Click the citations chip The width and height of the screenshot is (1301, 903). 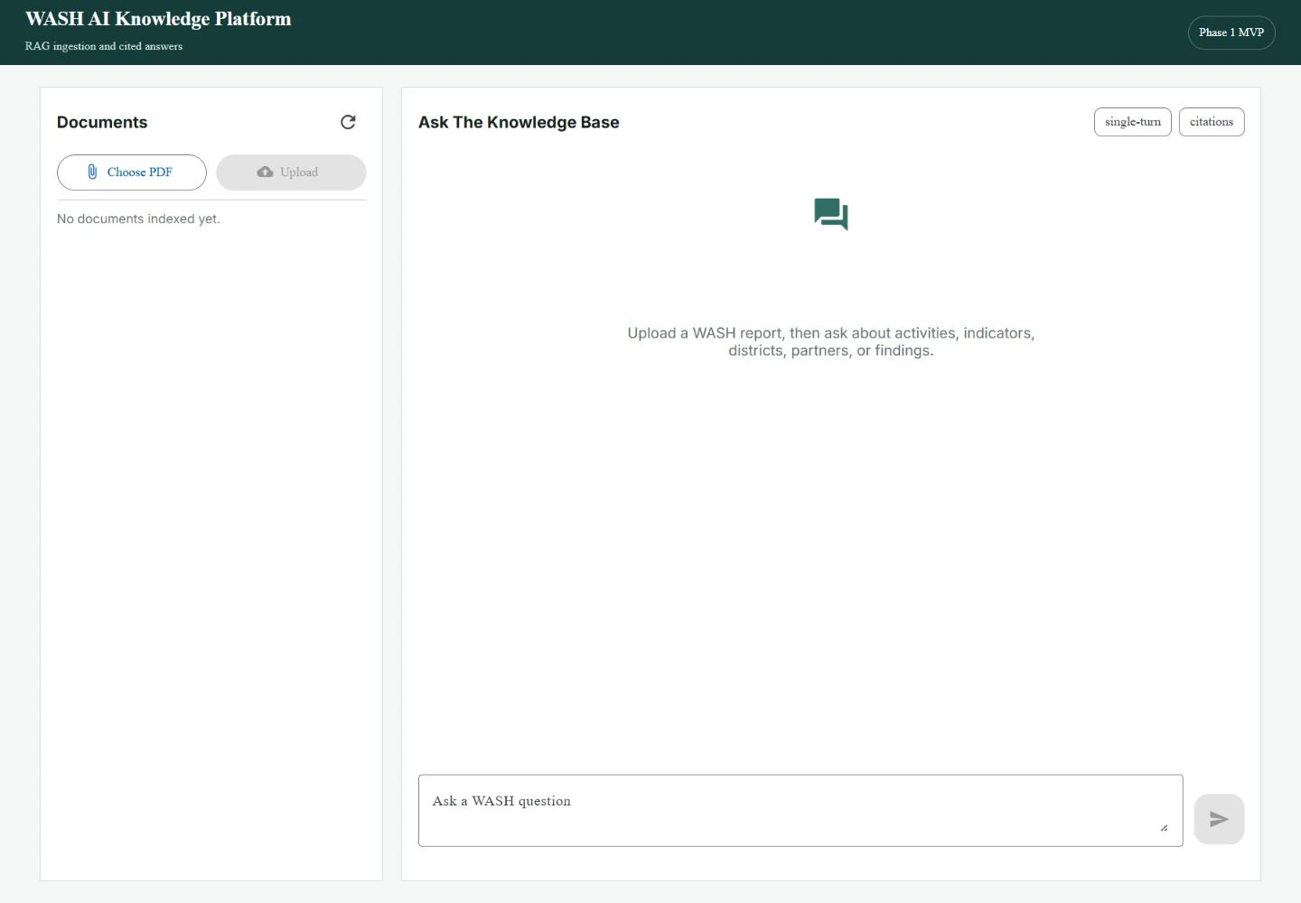(x=1212, y=122)
